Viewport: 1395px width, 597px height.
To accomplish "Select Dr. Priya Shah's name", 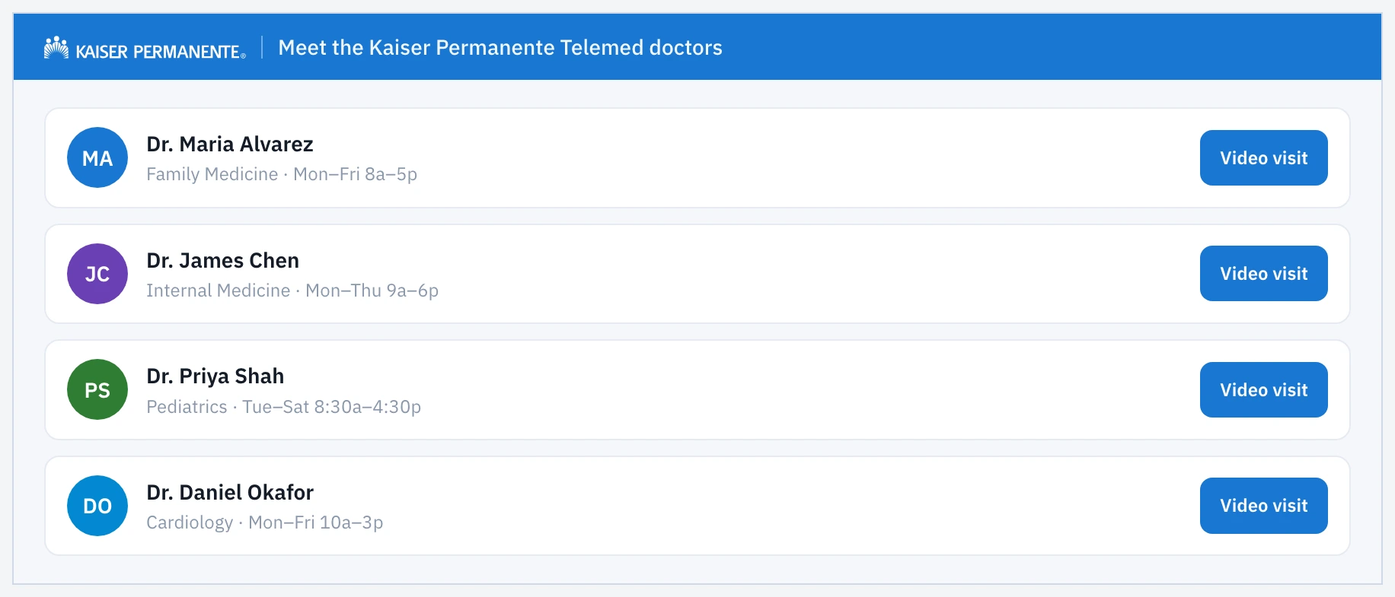I will (215, 376).
